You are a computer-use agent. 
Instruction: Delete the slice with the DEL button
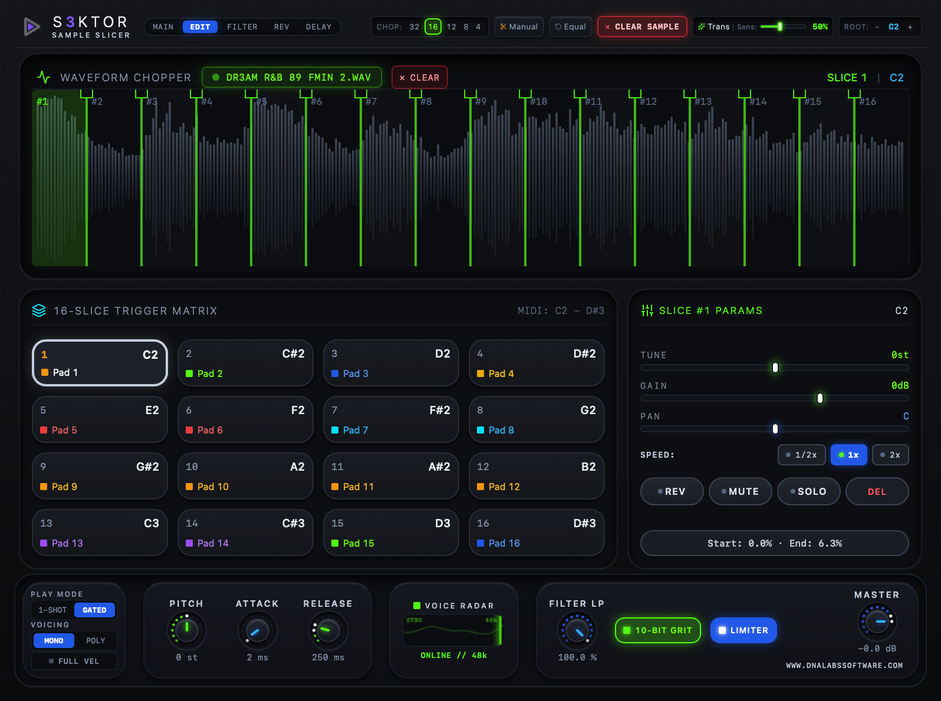coord(877,491)
